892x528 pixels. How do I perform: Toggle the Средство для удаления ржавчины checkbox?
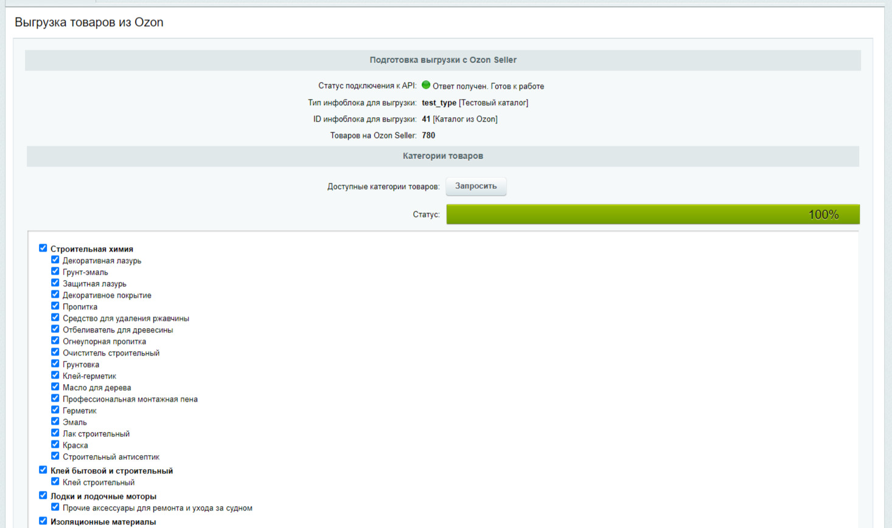[x=55, y=317]
